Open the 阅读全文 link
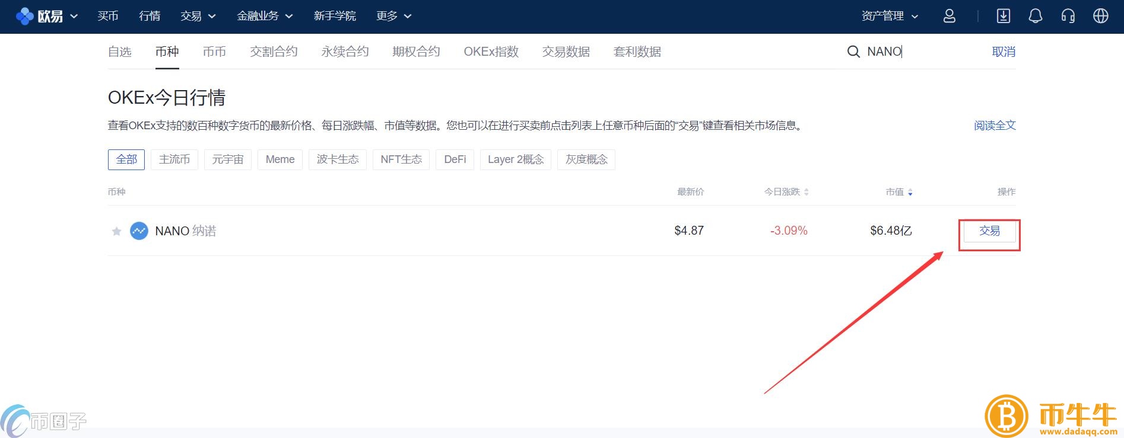Viewport: 1124px width, 438px height. pyautogui.click(x=995, y=126)
